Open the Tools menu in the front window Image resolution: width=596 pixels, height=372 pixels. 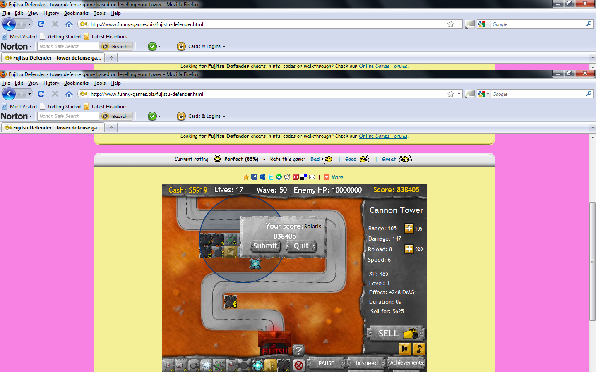[x=99, y=83]
